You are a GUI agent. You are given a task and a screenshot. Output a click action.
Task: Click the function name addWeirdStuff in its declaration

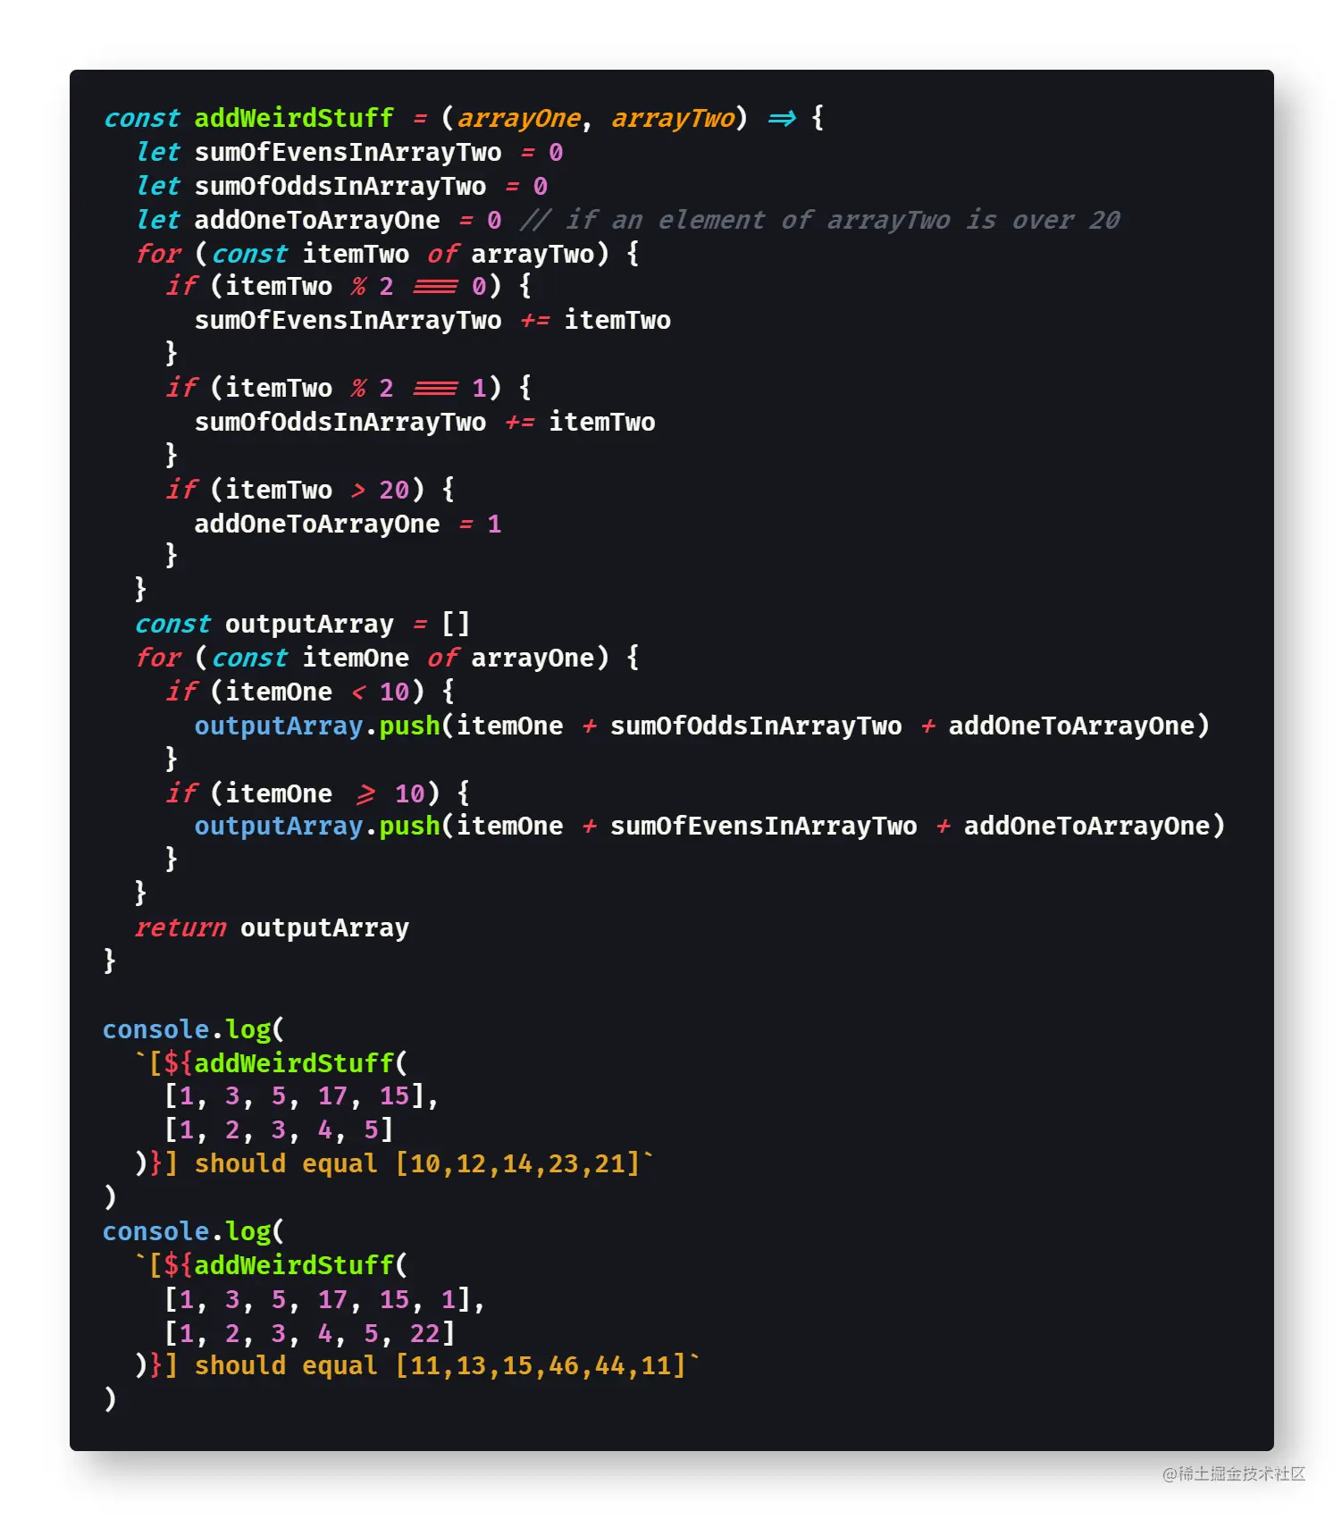pyautogui.click(x=294, y=118)
